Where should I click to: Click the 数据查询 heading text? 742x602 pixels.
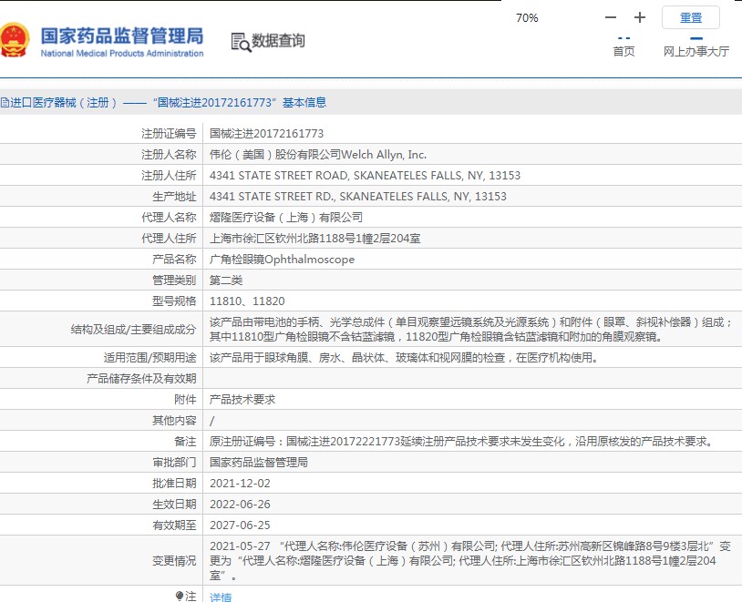278,41
